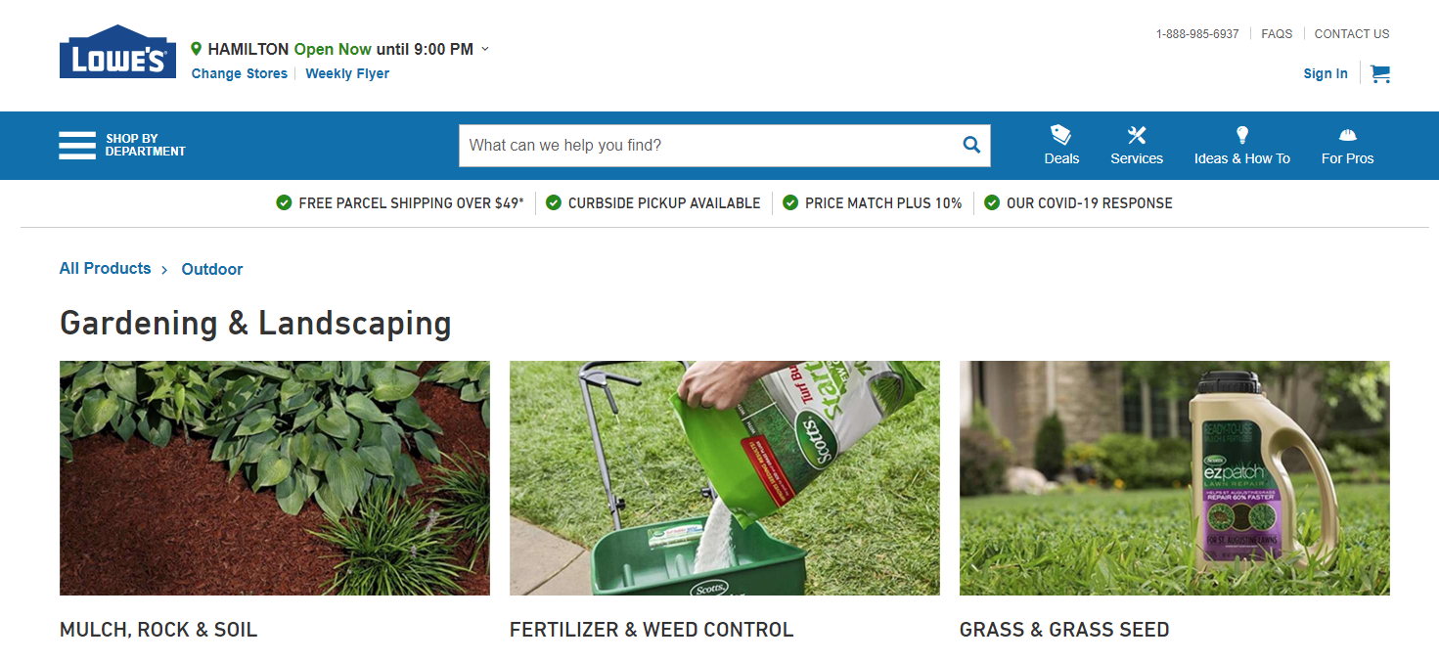Open the Mulch, Rock & Soil thumbnail
Viewport: 1439px width, 662px height.
(275, 478)
